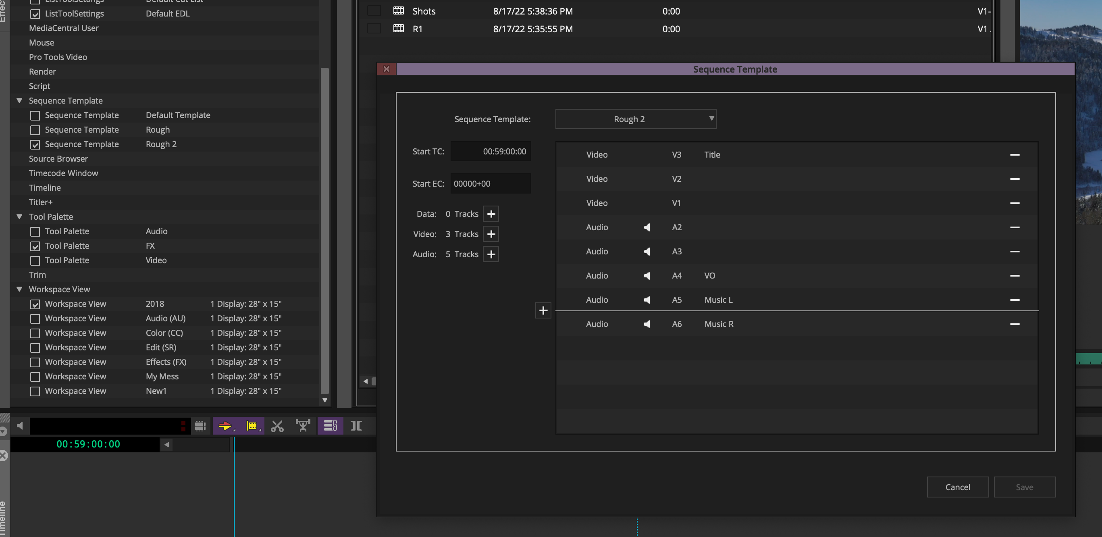Open the Sequence Template dropdown showing Rough 2

(636, 119)
